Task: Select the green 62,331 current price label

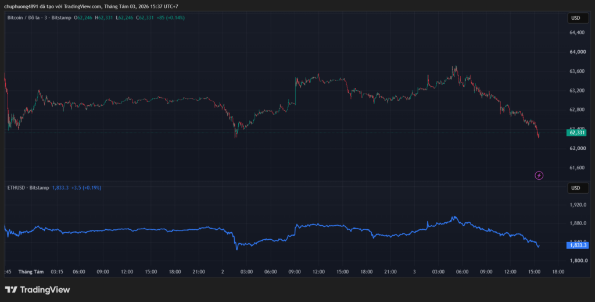Action: [x=576, y=133]
